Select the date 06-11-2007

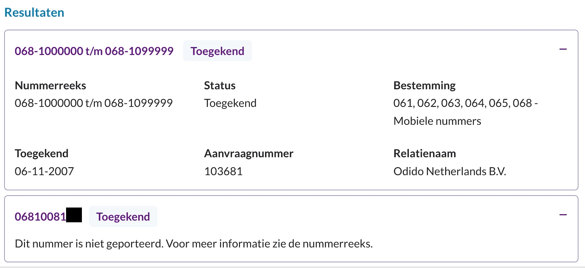coord(44,171)
